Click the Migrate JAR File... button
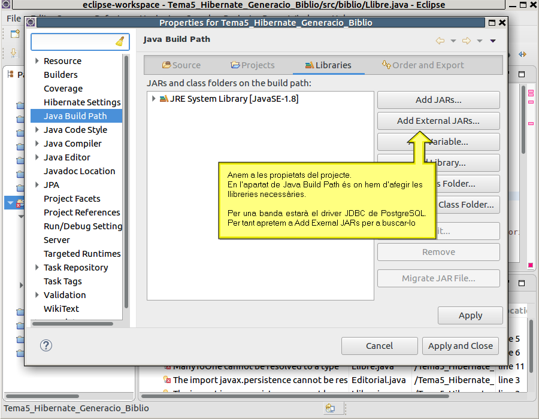Image resolution: width=539 pixels, height=419 pixels. click(438, 278)
